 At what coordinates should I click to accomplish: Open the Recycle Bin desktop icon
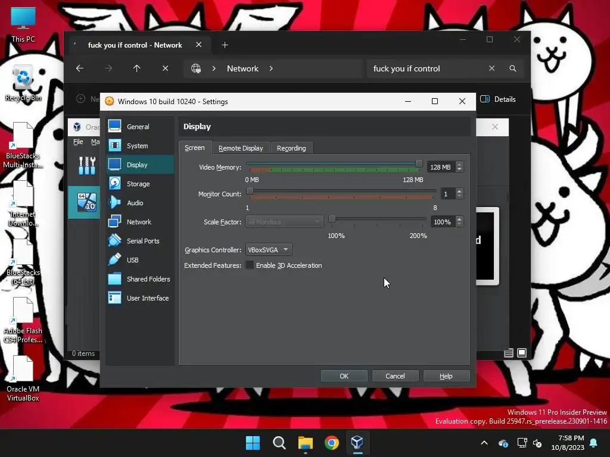(23, 83)
